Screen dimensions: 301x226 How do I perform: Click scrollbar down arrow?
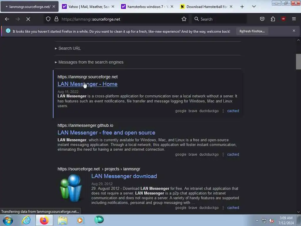coord(298,212)
